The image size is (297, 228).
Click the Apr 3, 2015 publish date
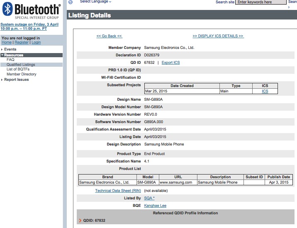point(279,182)
